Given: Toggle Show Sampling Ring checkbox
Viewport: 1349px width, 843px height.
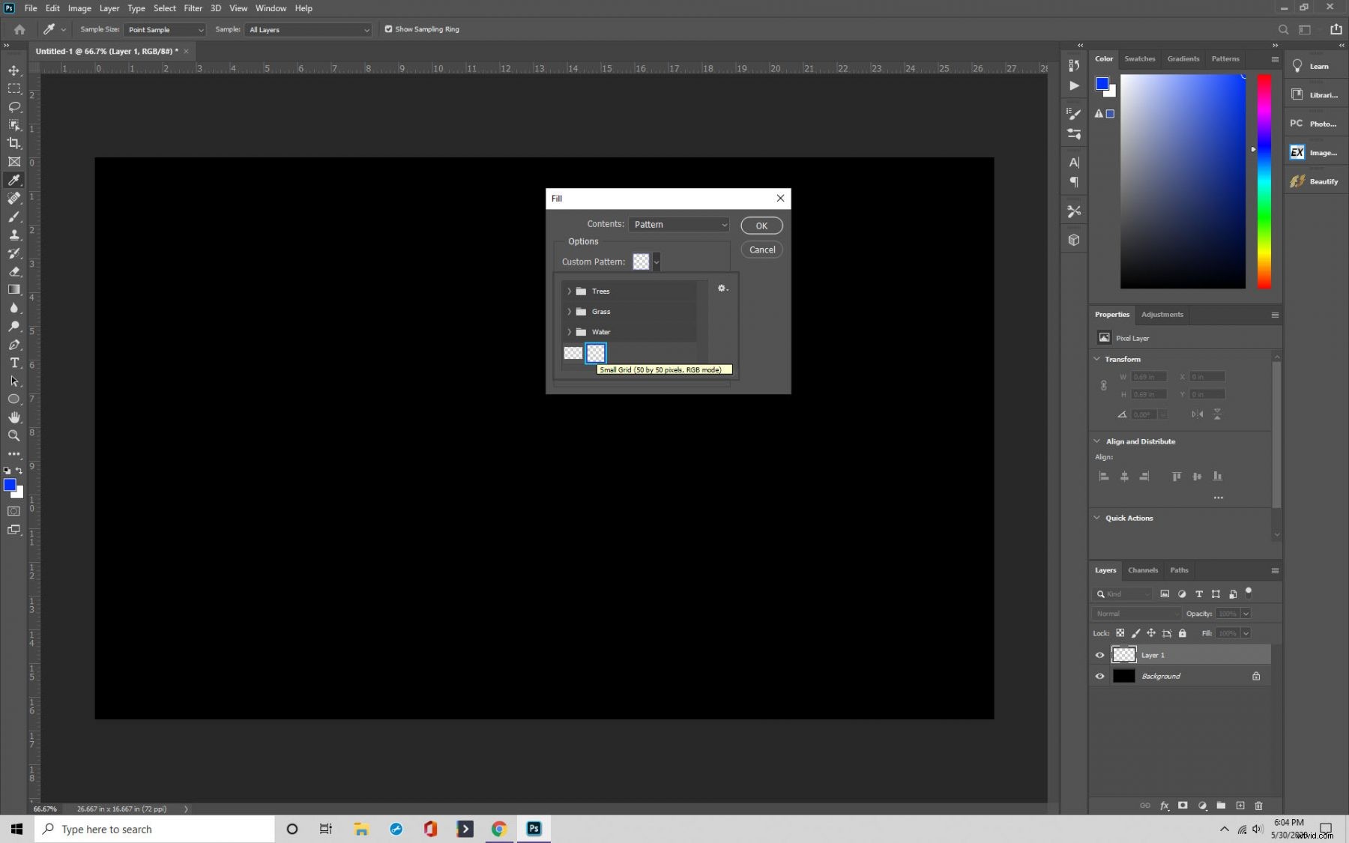Looking at the screenshot, I should click(x=389, y=29).
